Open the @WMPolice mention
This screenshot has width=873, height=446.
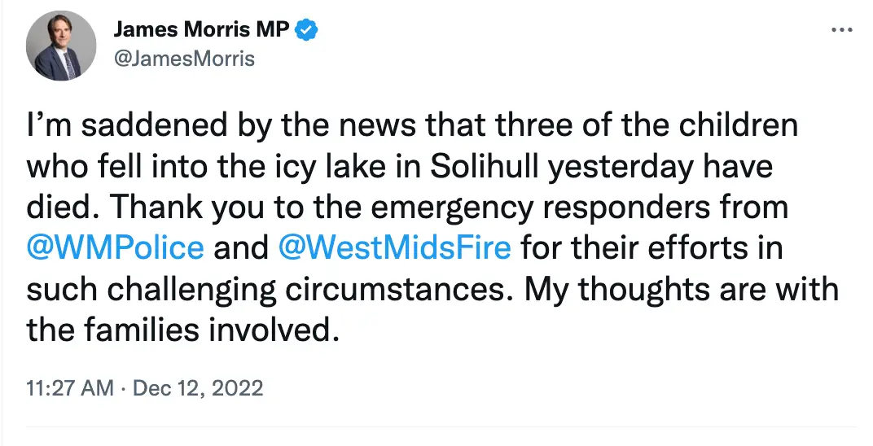[115, 247]
